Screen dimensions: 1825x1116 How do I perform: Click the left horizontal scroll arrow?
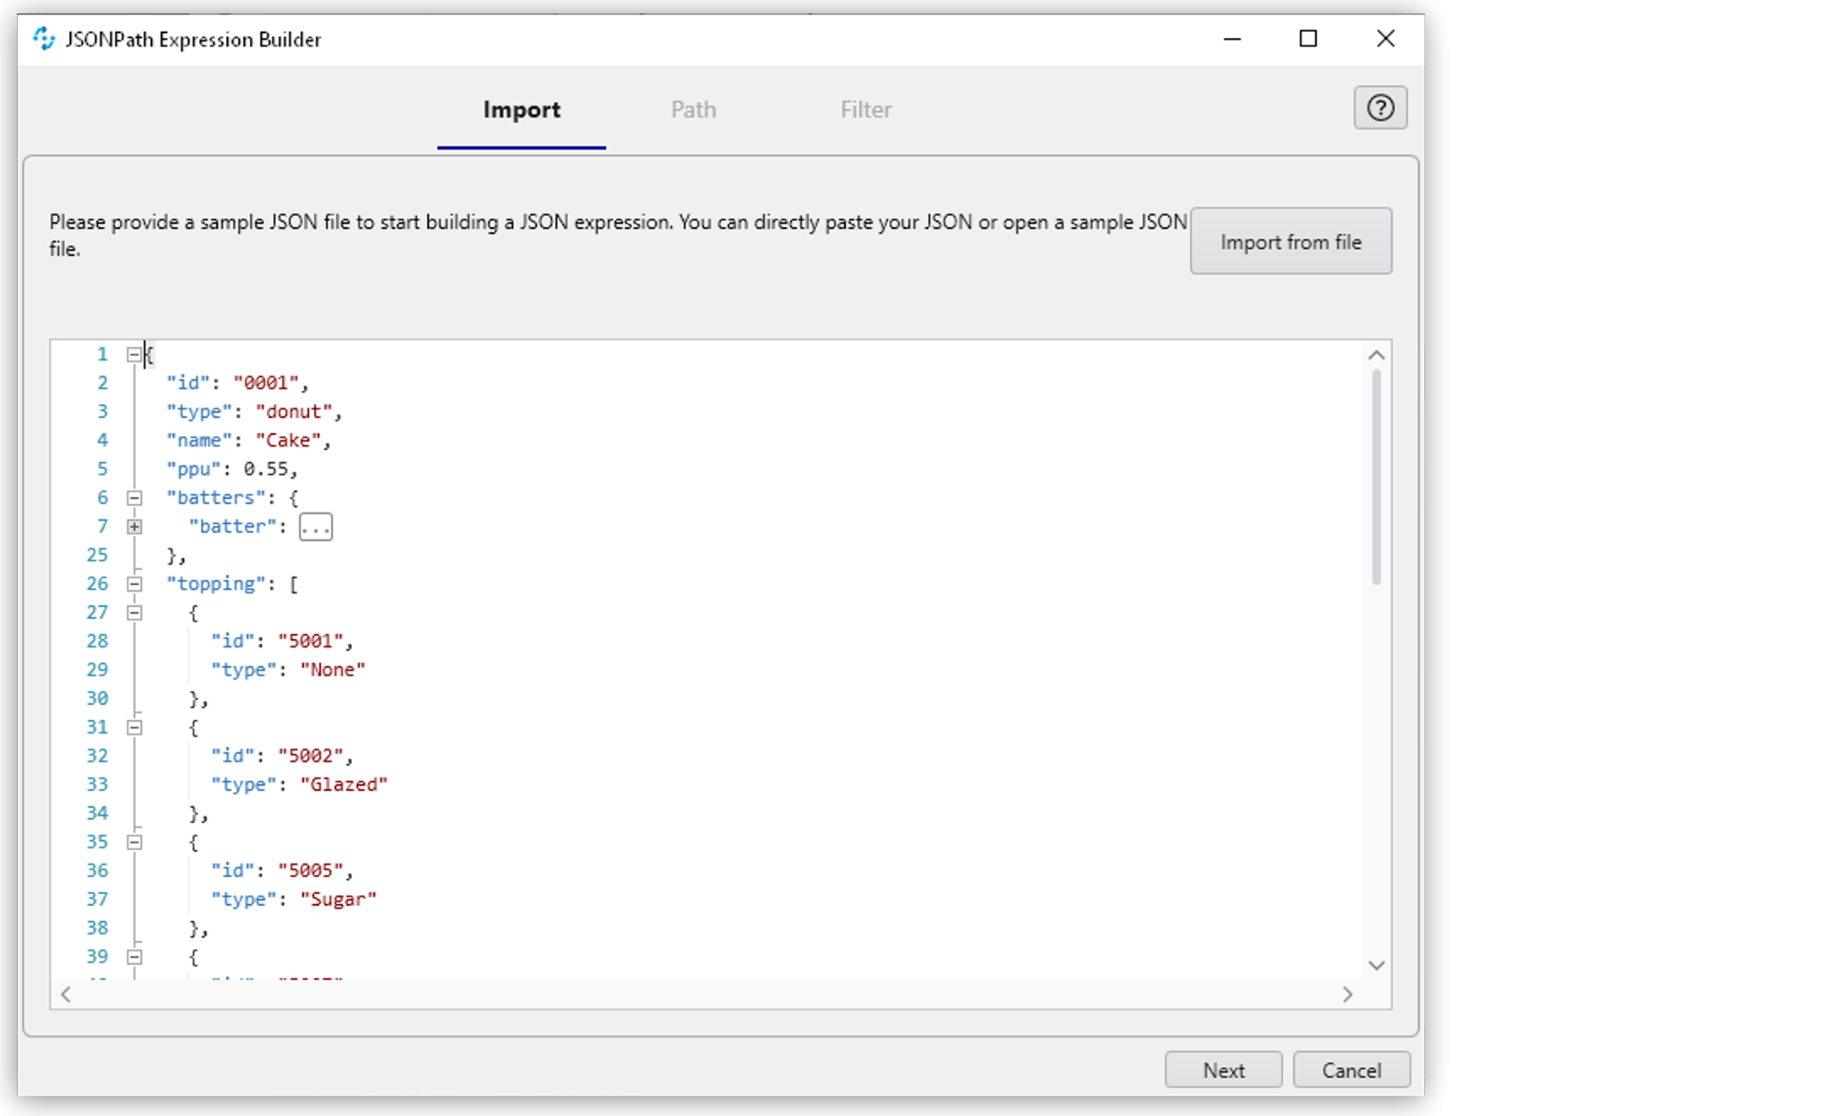coord(66,994)
